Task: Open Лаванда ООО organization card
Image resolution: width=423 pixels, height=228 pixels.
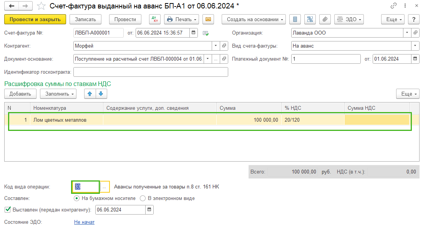Action: pyautogui.click(x=415, y=33)
